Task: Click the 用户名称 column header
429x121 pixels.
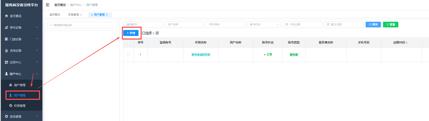Action: (236, 42)
